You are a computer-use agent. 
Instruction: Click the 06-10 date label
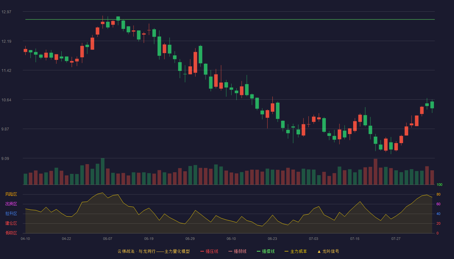coord(231,239)
